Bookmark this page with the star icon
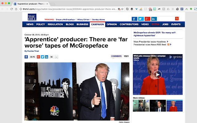 coord(122,9)
